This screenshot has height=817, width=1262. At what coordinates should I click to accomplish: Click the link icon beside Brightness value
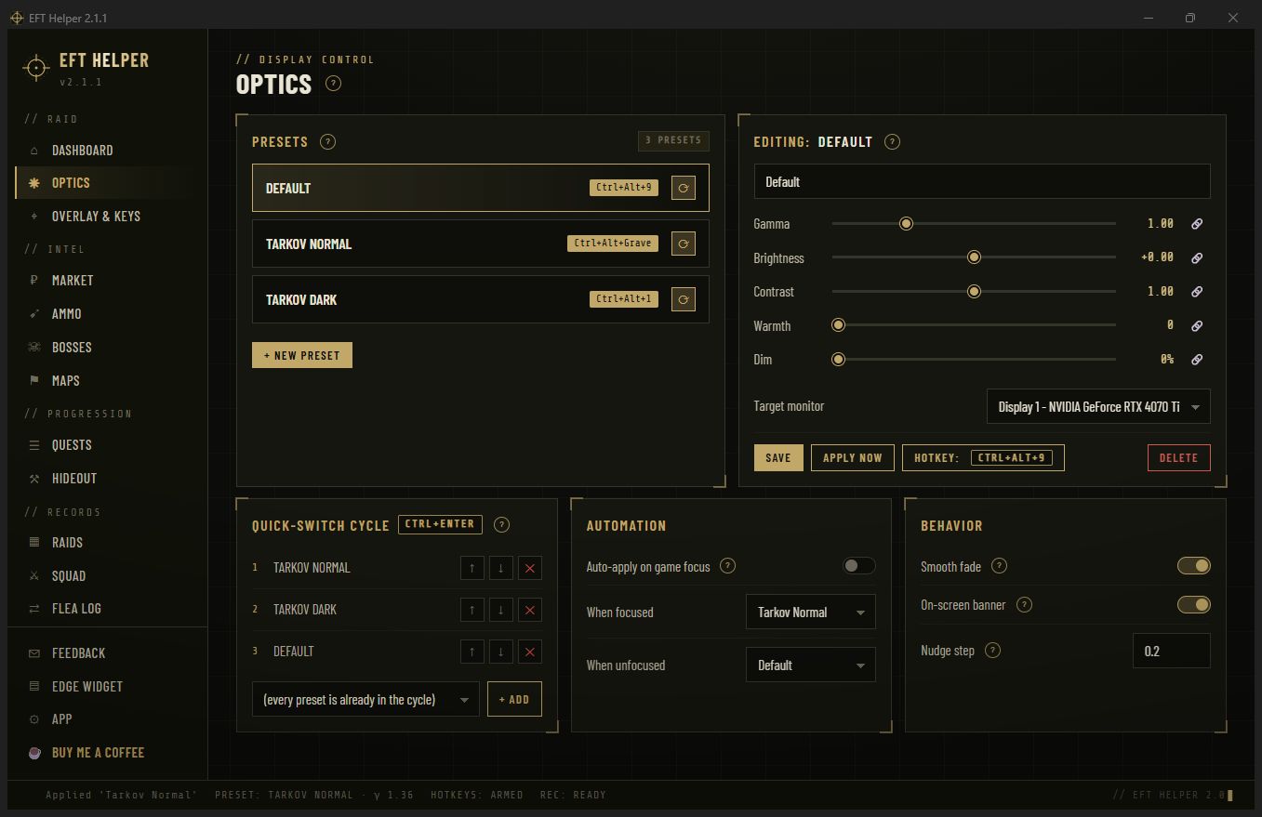(1198, 257)
